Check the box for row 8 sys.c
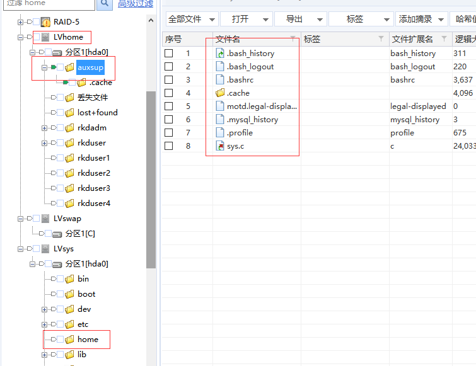Image resolution: width=476 pixels, height=366 pixels. pos(169,146)
